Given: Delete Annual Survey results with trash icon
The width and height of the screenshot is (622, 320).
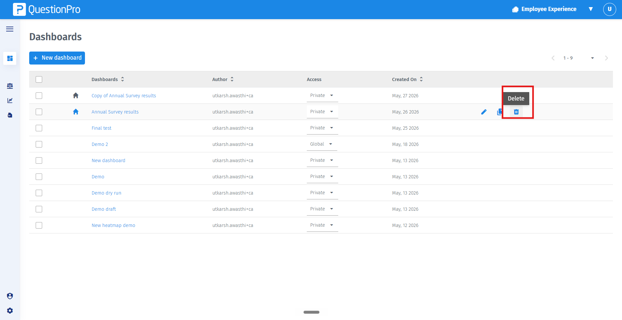Looking at the screenshot, I should 516,112.
